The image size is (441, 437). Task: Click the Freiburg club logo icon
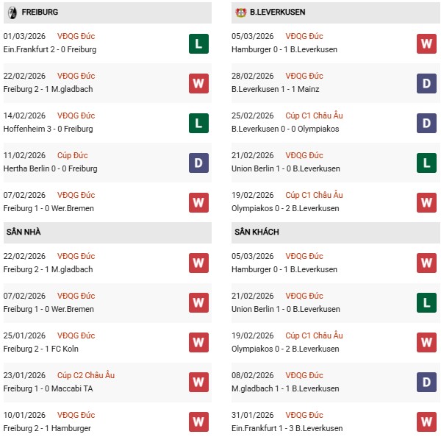(11, 13)
